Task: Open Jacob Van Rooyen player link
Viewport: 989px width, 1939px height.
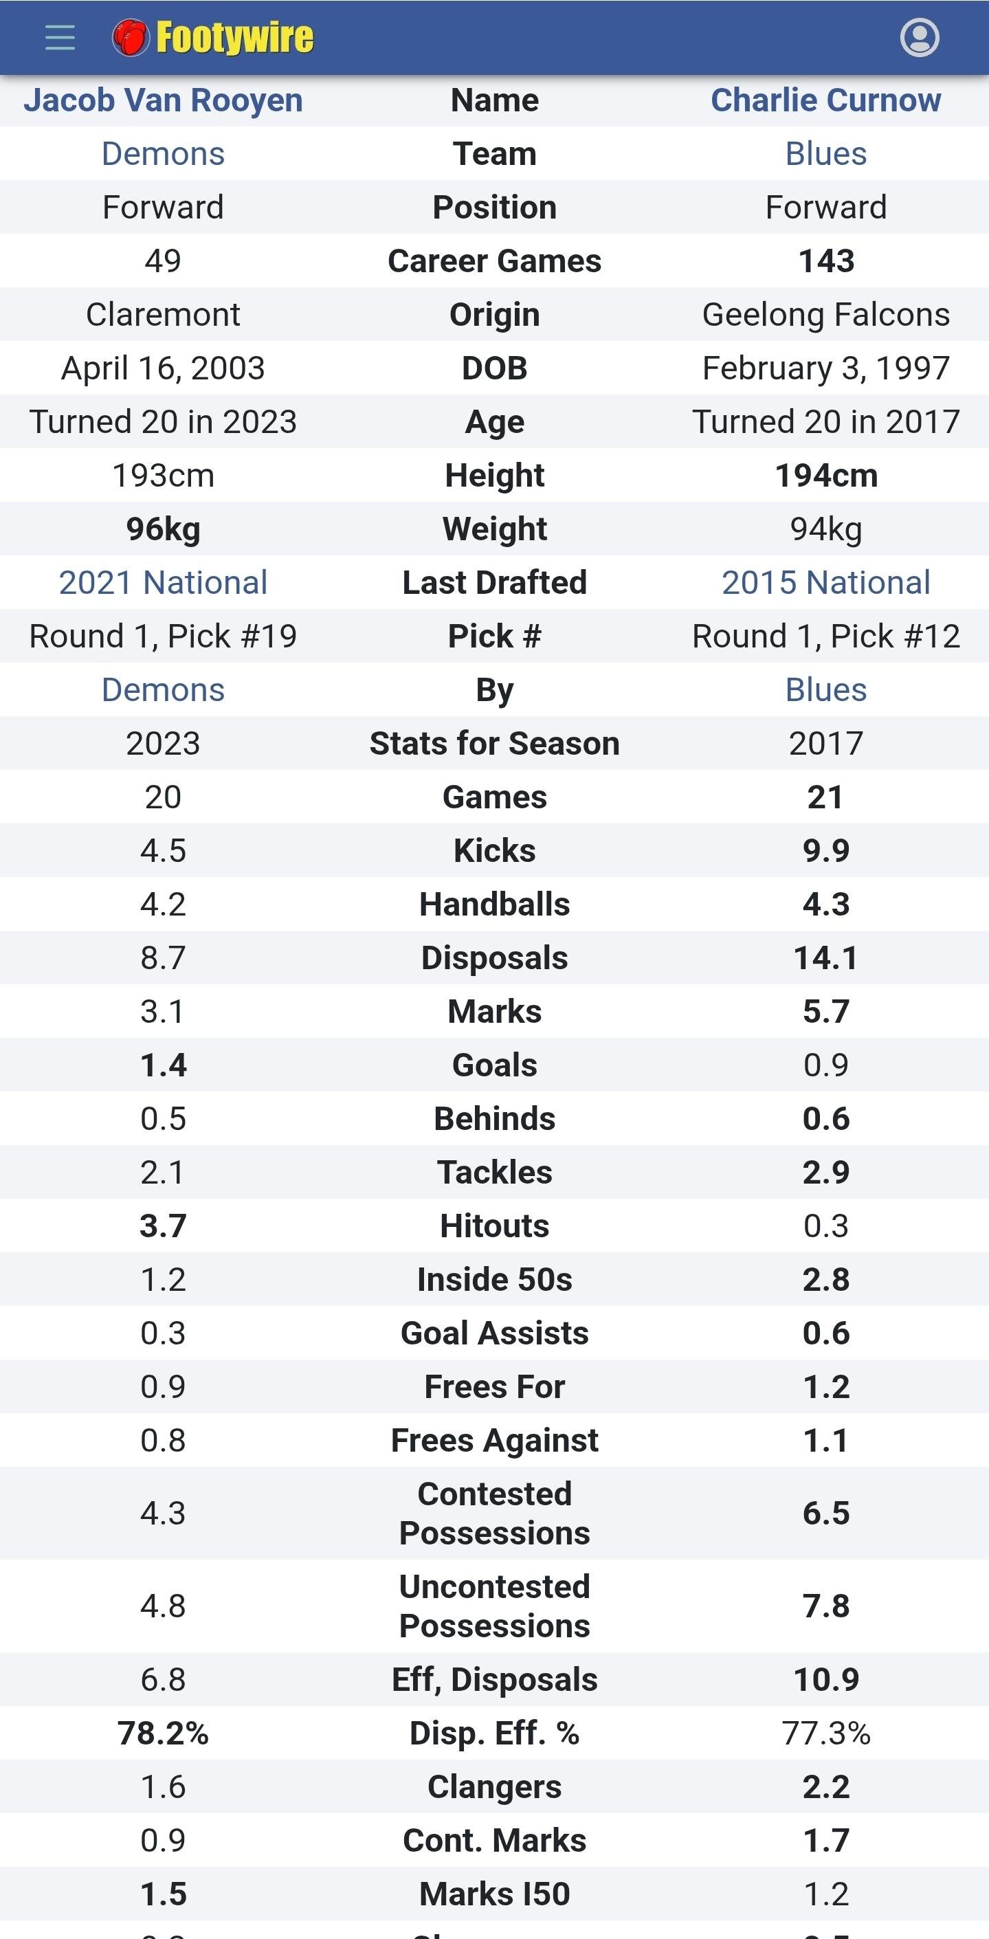Action: coord(164,100)
